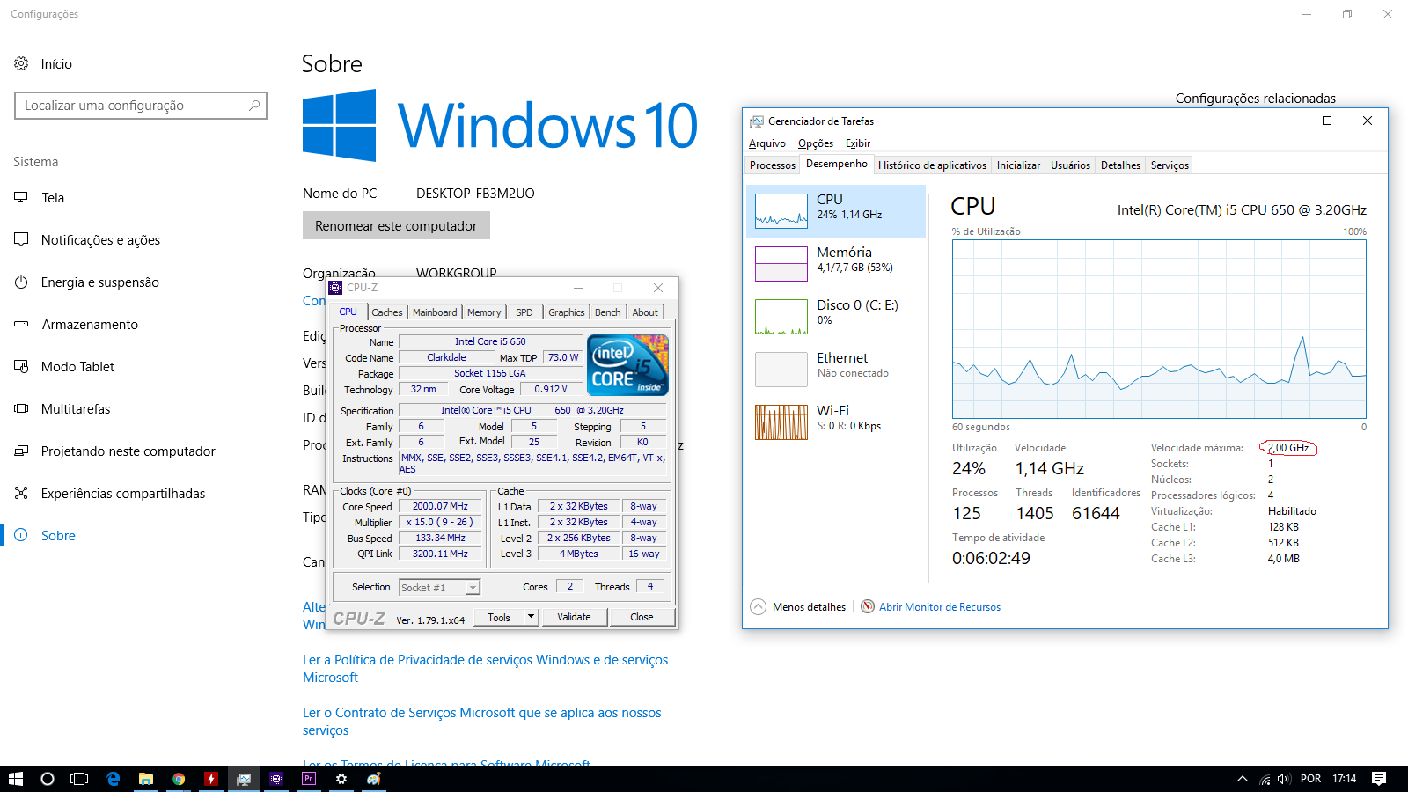Click the Início gear icon in Settings
The image size is (1408, 792).
(21, 63)
